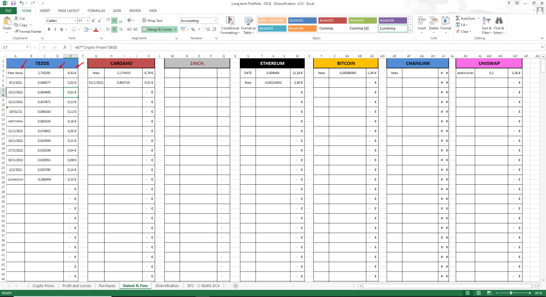Click the Undo arrow icon
546x297 pixels.
click(x=21, y=3)
